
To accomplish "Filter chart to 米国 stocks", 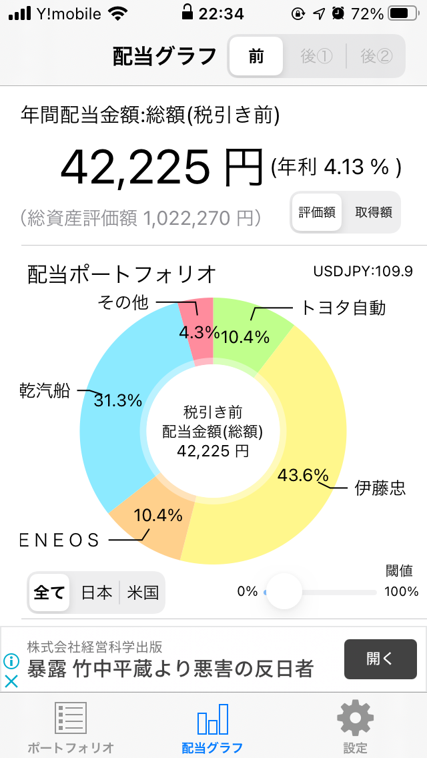I will coord(143,593).
